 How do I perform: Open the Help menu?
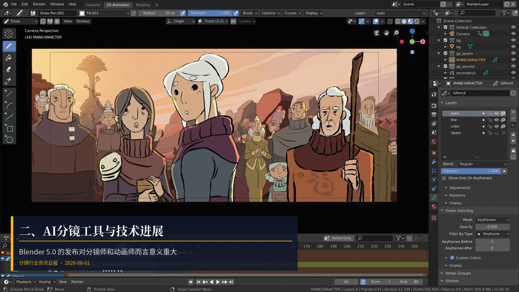(x=72, y=4)
